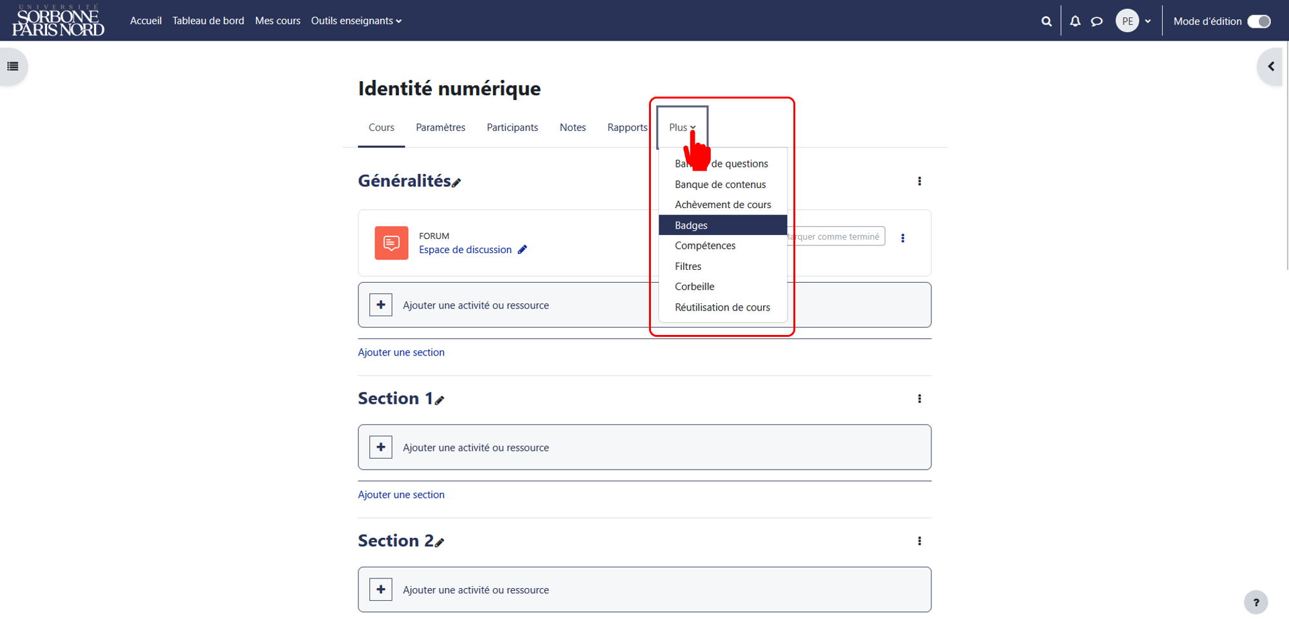This screenshot has height=619, width=1289.
Task: Open notifications bell icon
Action: tap(1074, 21)
